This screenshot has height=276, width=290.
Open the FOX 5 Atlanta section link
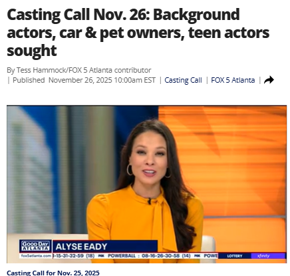click(233, 80)
